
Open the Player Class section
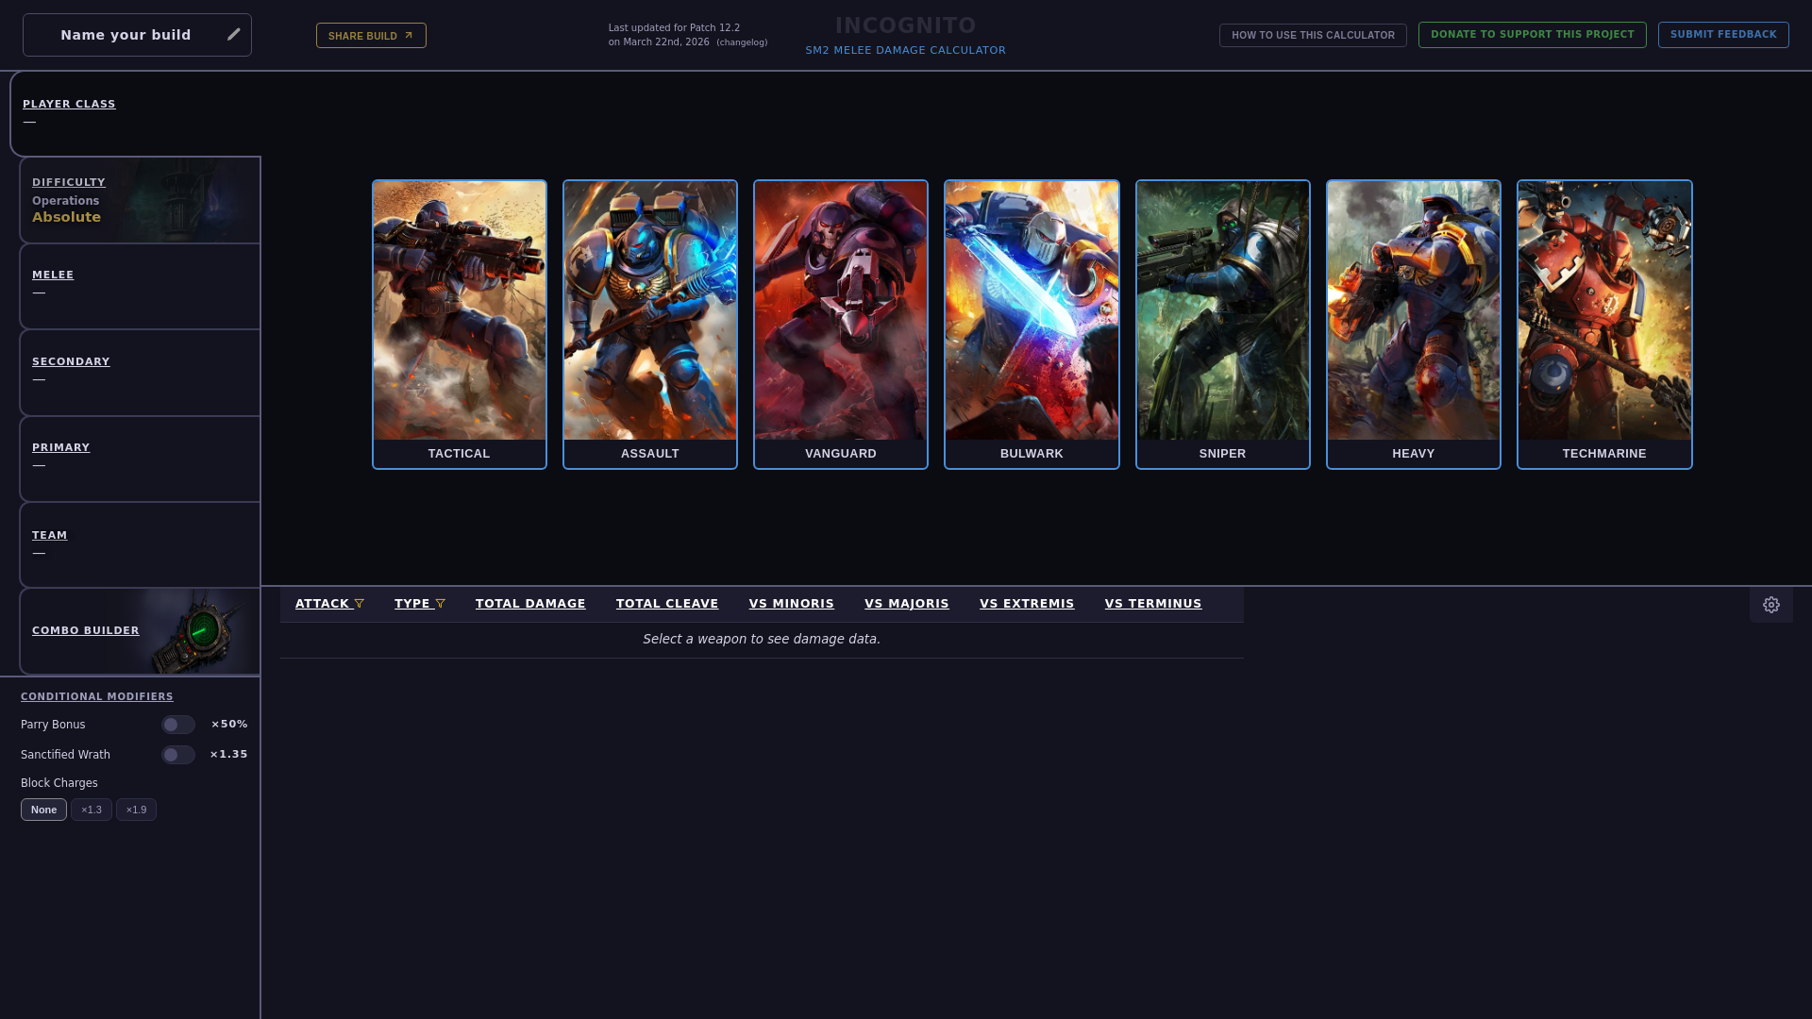point(135,113)
